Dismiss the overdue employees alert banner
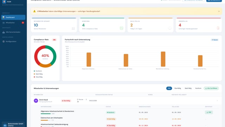This screenshot has width=225, height=127. click(x=219, y=11)
